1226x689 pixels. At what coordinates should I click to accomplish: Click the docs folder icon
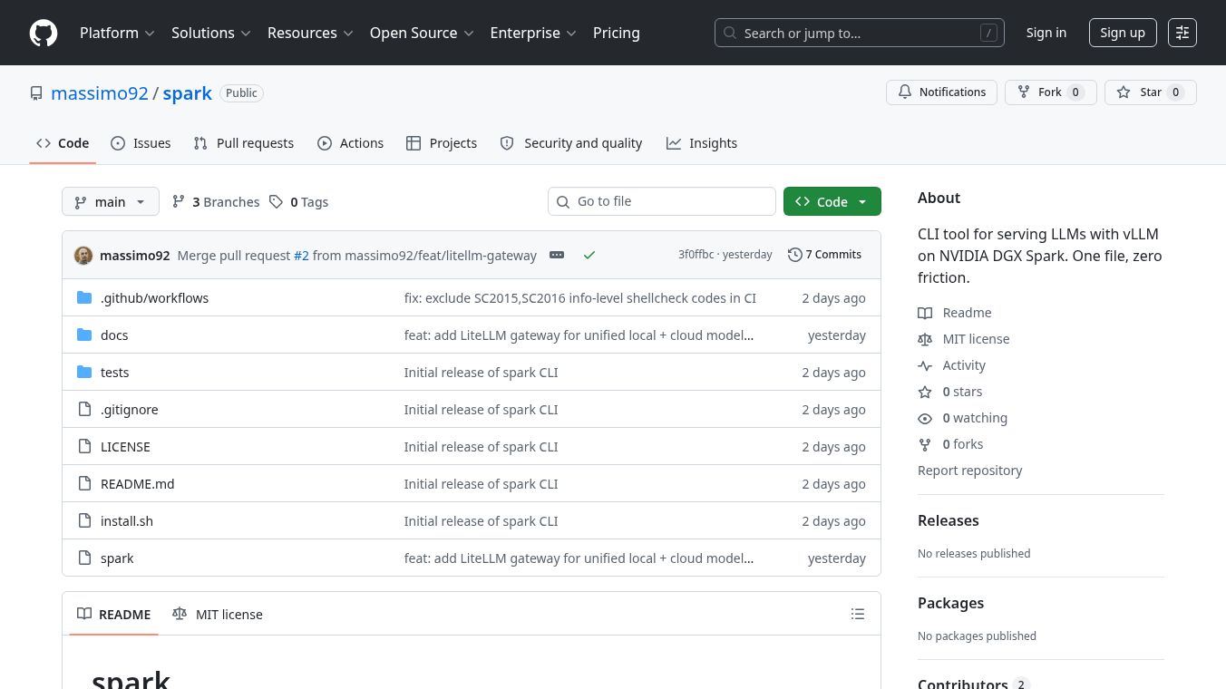click(84, 335)
